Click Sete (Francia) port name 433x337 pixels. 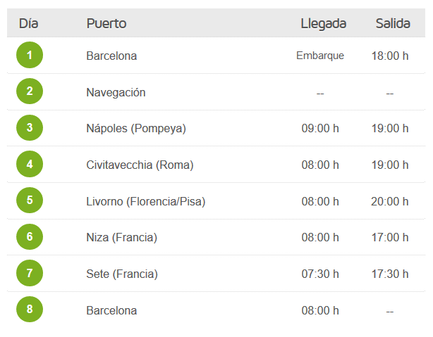(x=122, y=274)
